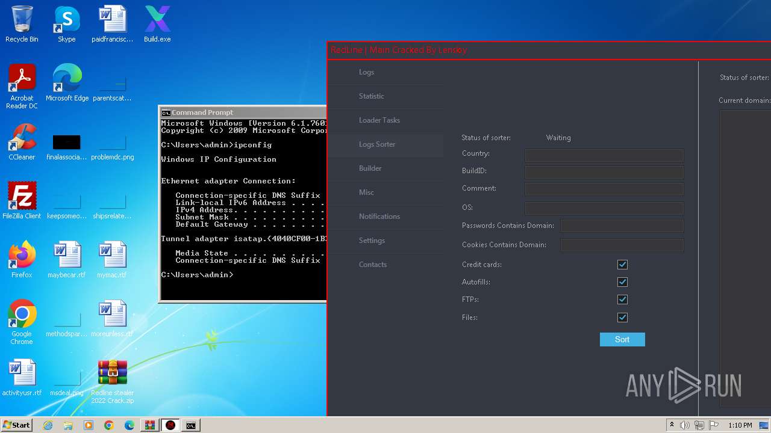Open the Statistic section
The width and height of the screenshot is (771, 433).
pos(385,96)
